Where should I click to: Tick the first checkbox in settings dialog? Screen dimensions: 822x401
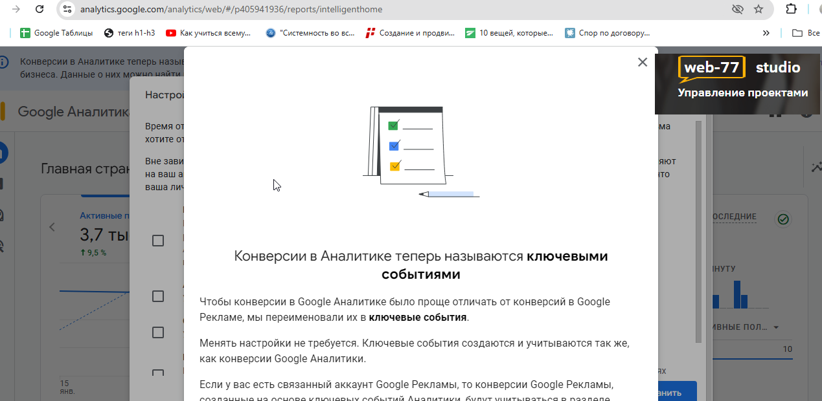[157, 241]
